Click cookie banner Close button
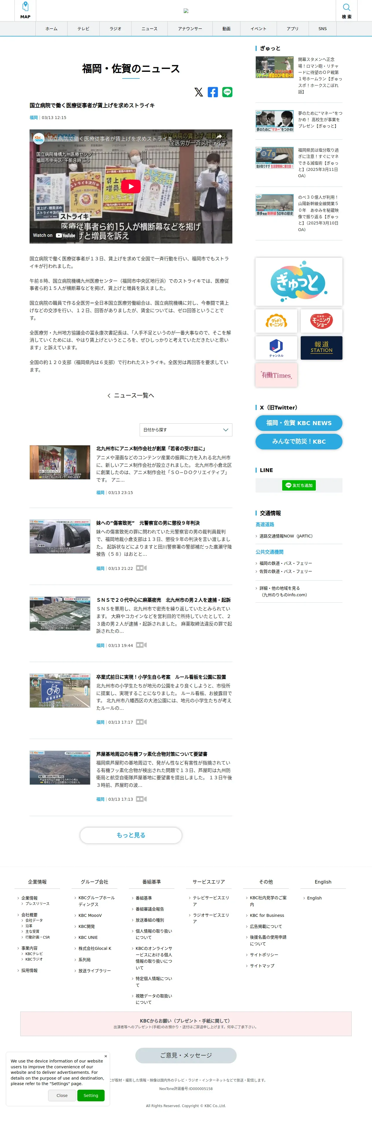This screenshot has width=372, height=1121. pyautogui.click(x=62, y=1095)
